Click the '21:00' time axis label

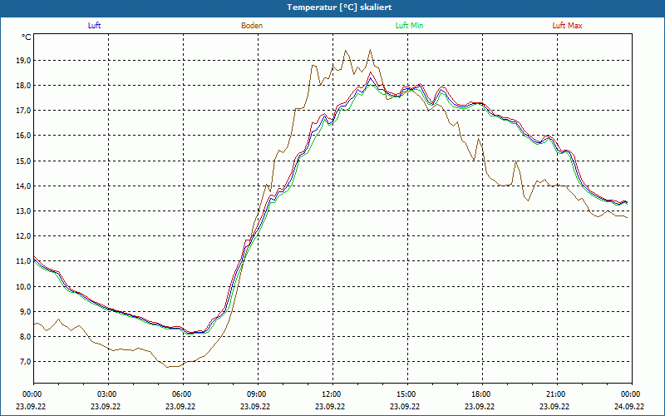tap(557, 394)
